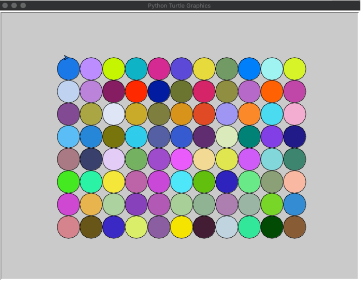Screen dimensions: 363x285
Task: Select the bright yellow circle in the bottom row
Action: (x=182, y=228)
